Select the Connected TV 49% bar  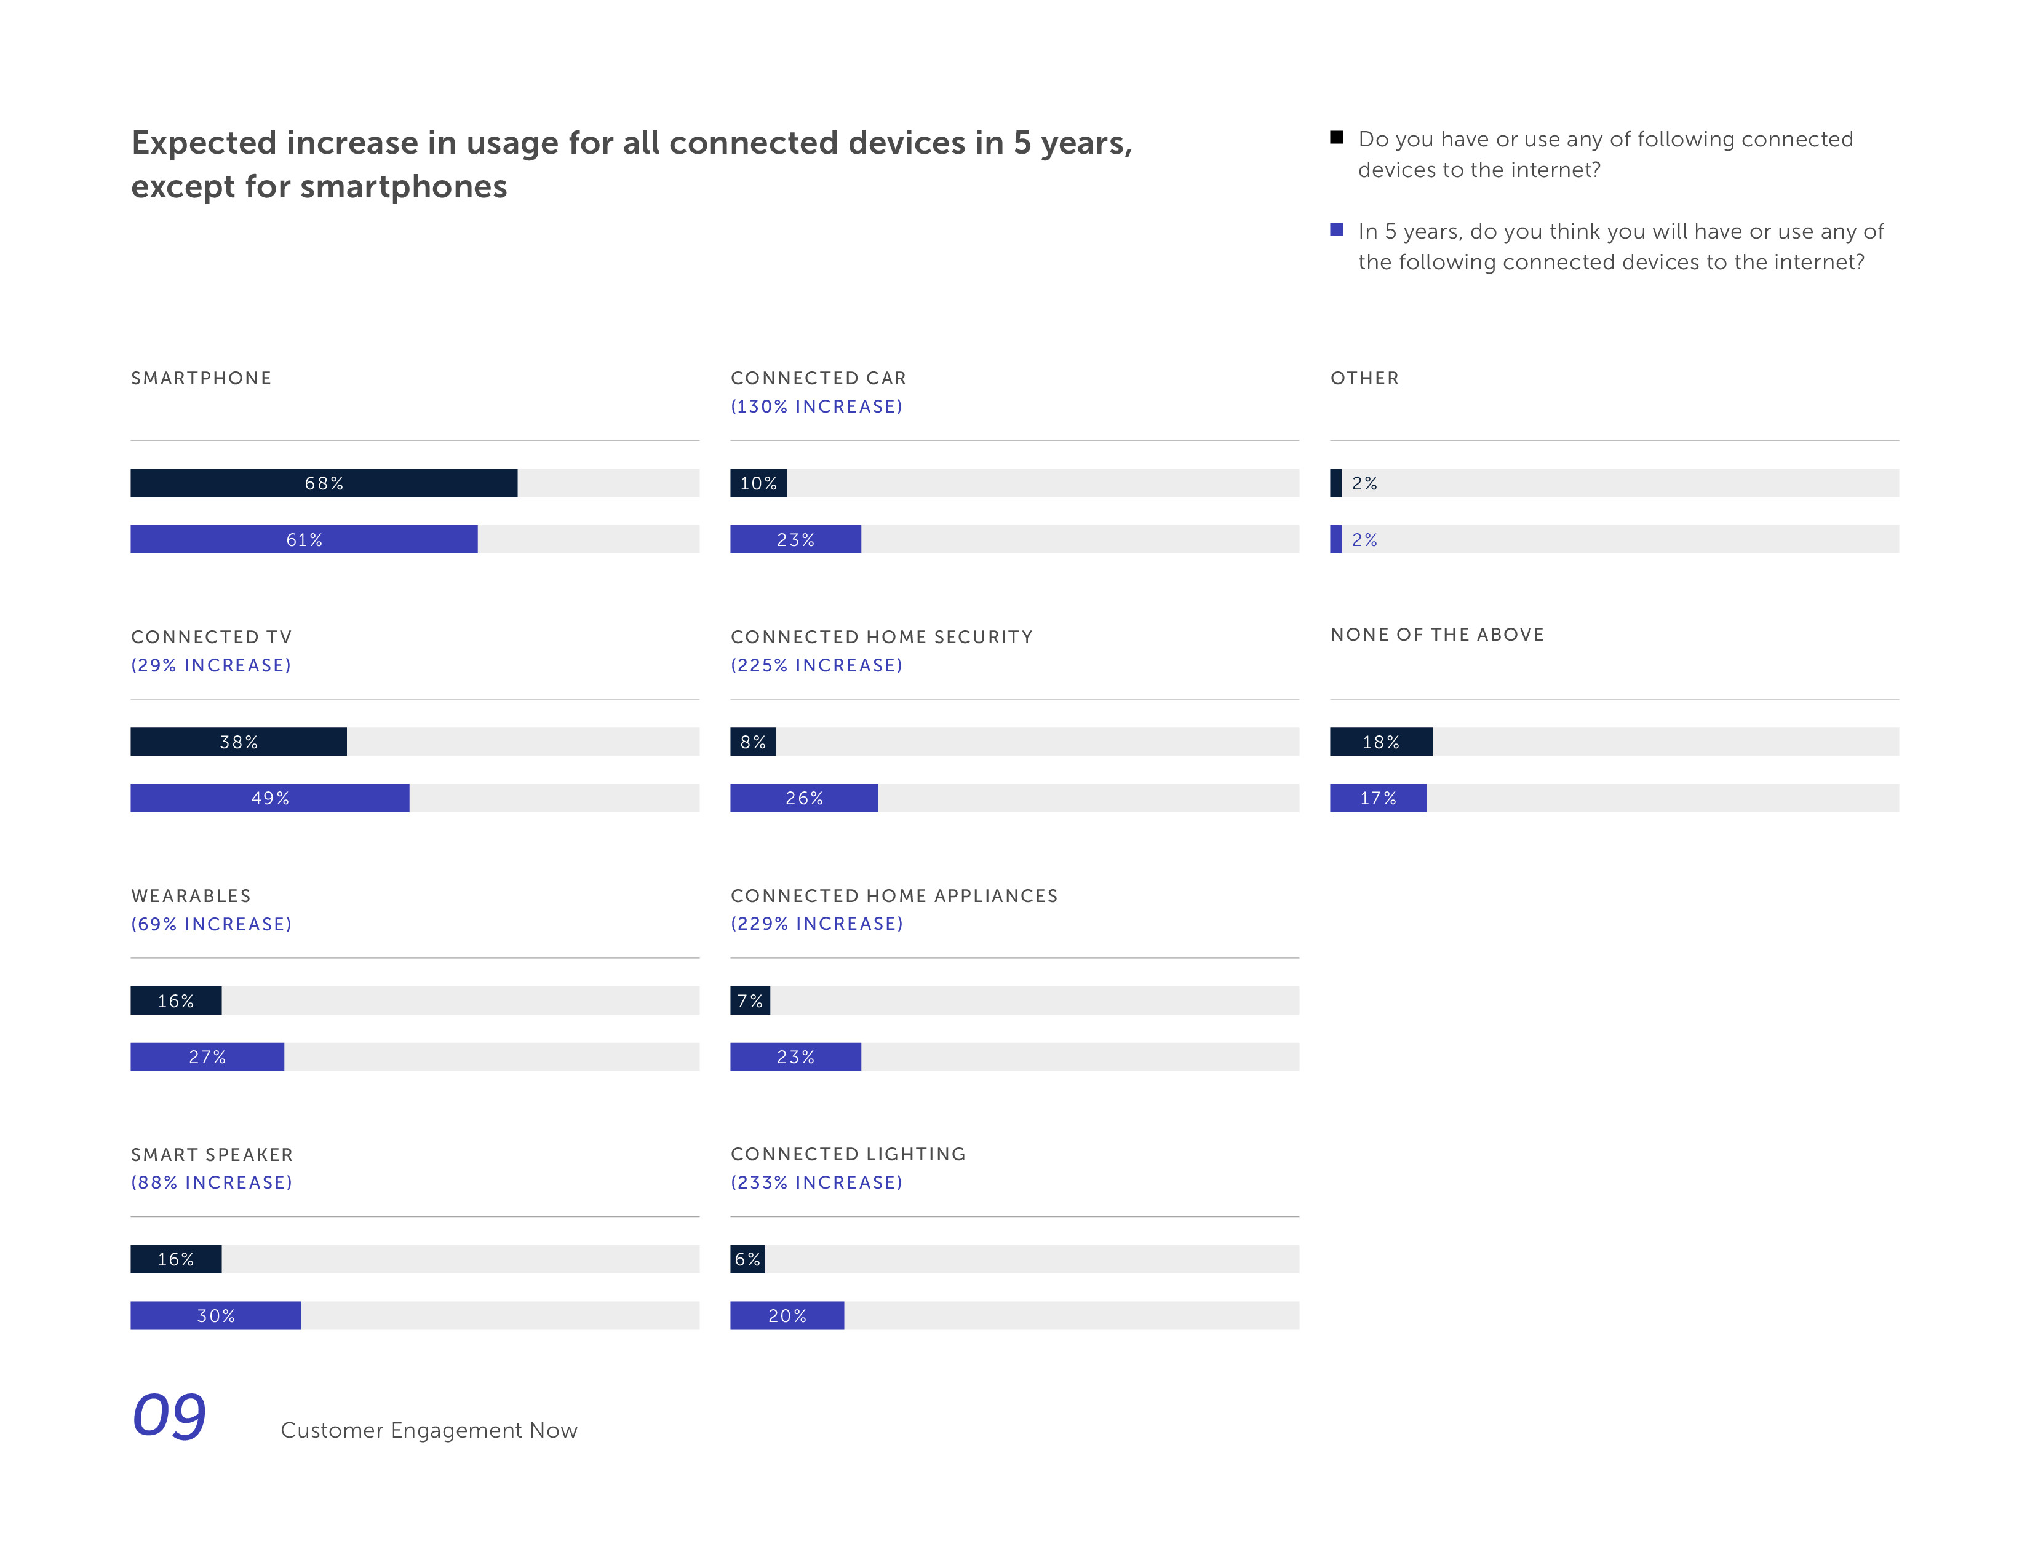point(269,798)
